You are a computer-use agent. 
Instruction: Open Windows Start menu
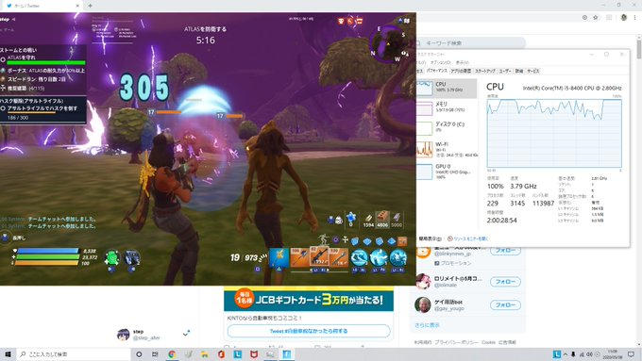8,354
